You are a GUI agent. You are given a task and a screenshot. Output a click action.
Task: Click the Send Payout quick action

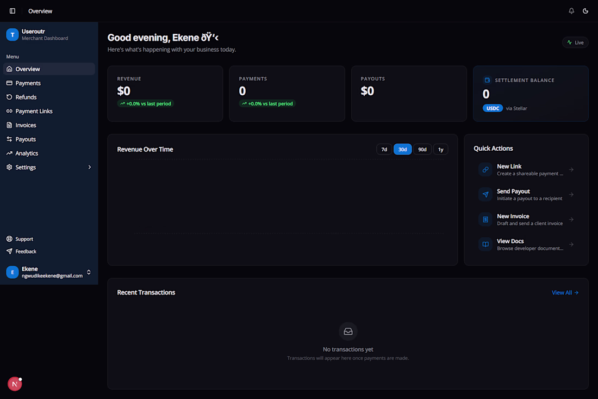[526, 194]
